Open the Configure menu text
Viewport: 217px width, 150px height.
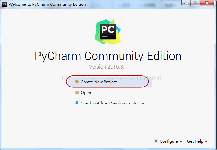tap(169, 141)
